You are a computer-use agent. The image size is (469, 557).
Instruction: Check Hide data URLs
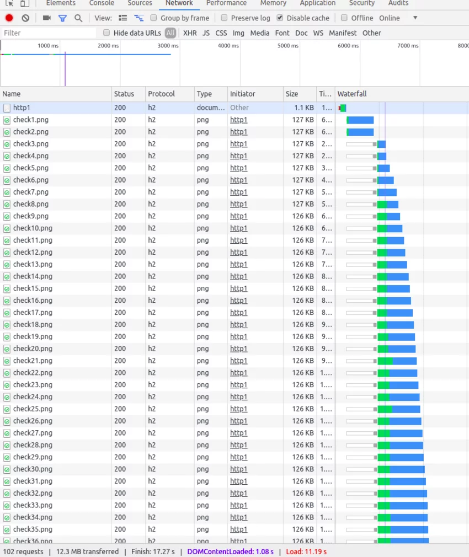pyautogui.click(x=106, y=33)
